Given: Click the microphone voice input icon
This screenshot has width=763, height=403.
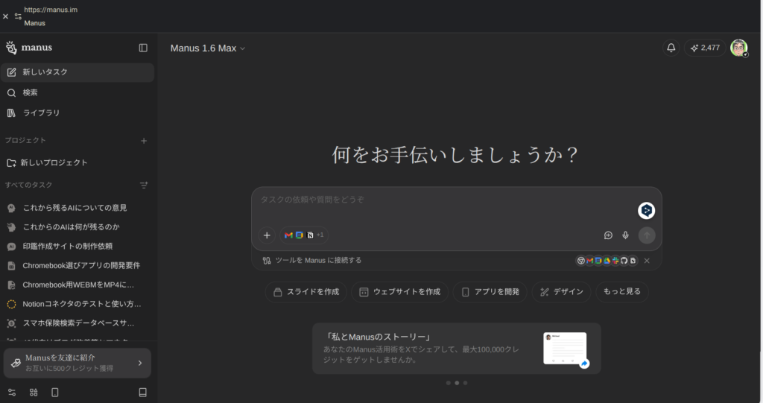Looking at the screenshot, I should (626, 235).
